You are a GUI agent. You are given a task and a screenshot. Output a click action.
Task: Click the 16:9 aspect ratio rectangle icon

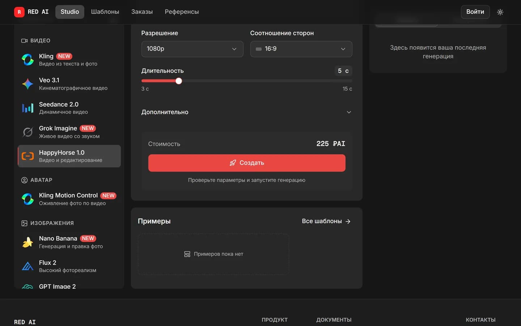click(259, 49)
